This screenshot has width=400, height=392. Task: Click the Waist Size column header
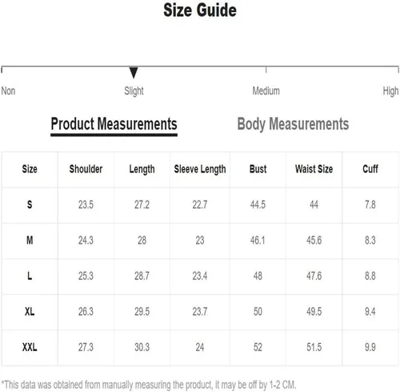[x=314, y=169]
